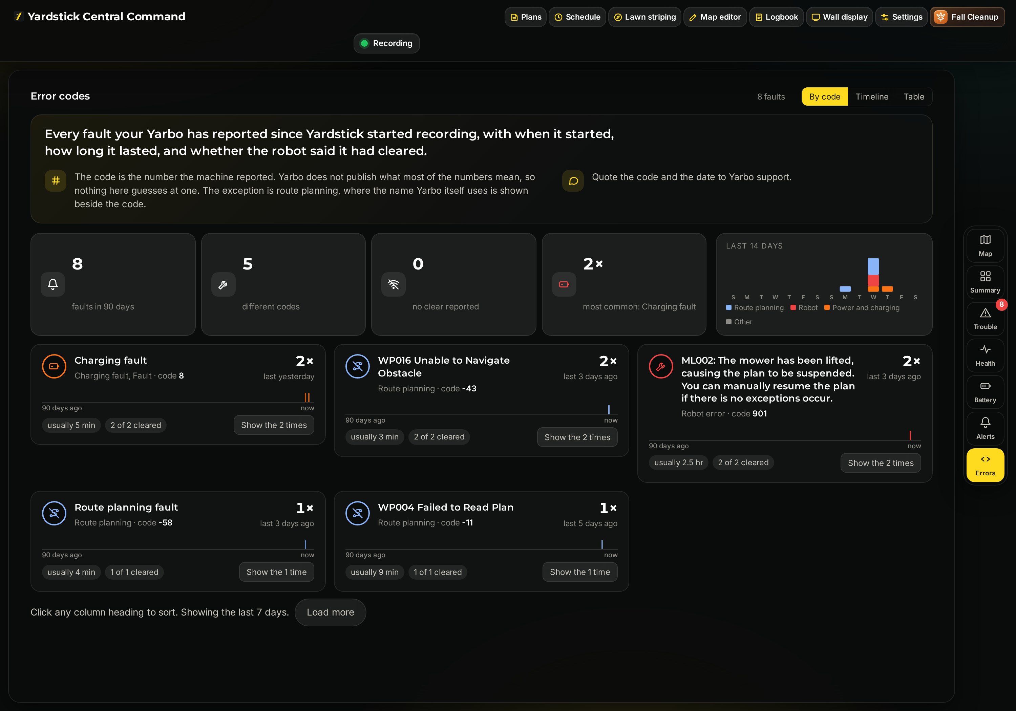
Task: Open the Alerts sidebar item
Action: 985,428
